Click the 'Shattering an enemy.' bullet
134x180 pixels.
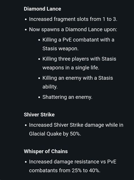click(67, 97)
